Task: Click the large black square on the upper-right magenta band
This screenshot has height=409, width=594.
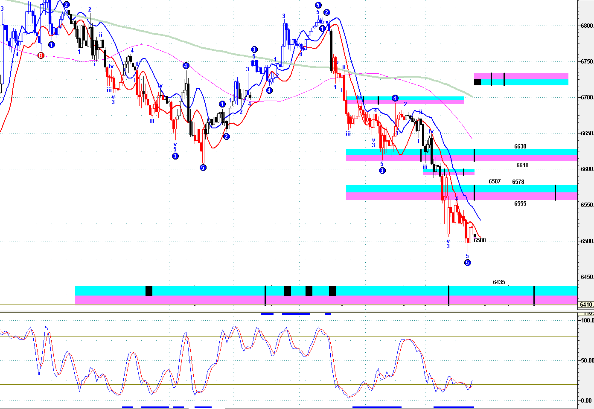Action: pos(478,82)
